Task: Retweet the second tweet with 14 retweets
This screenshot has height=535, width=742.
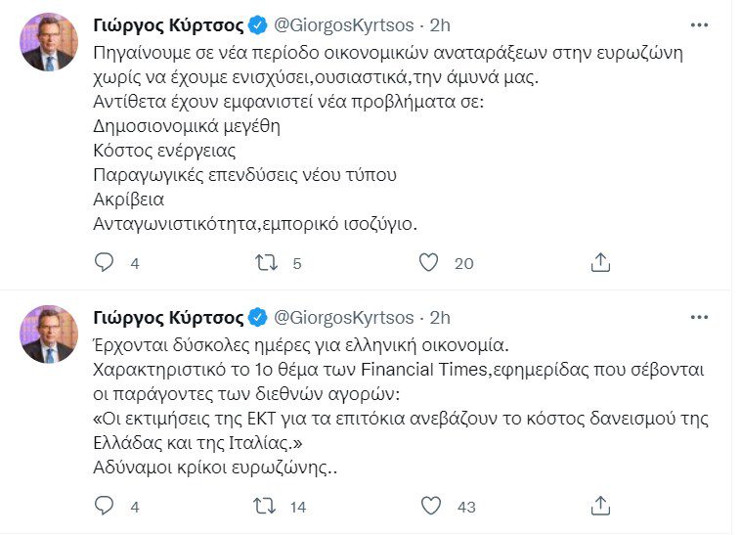Action: tap(266, 506)
